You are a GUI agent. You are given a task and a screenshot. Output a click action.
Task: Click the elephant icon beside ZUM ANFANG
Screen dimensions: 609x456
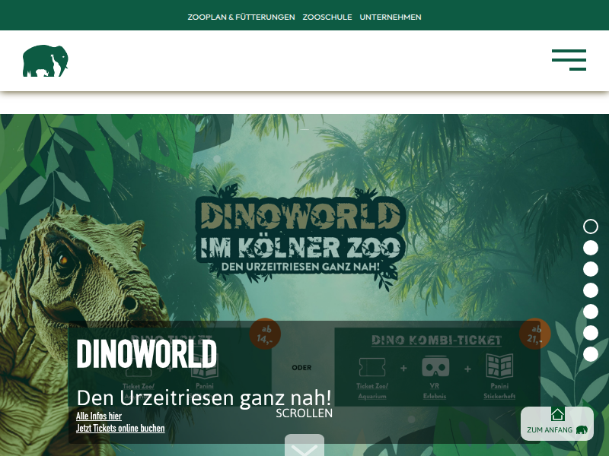click(x=582, y=430)
